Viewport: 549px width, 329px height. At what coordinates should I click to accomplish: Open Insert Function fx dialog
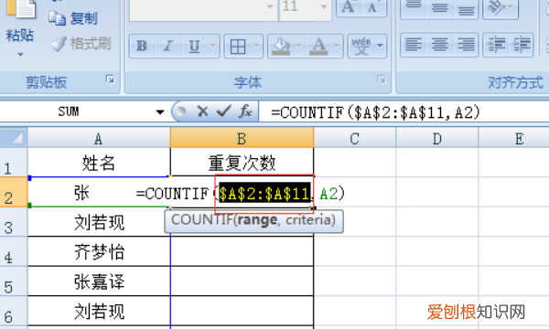point(245,111)
